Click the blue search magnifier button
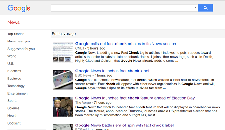 click(x=205, y=8)
